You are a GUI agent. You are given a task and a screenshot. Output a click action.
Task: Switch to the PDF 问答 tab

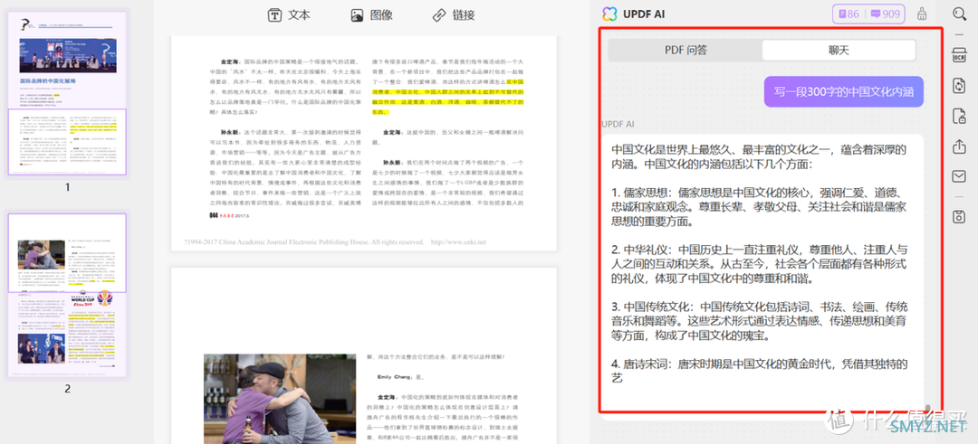coord(685,51)
